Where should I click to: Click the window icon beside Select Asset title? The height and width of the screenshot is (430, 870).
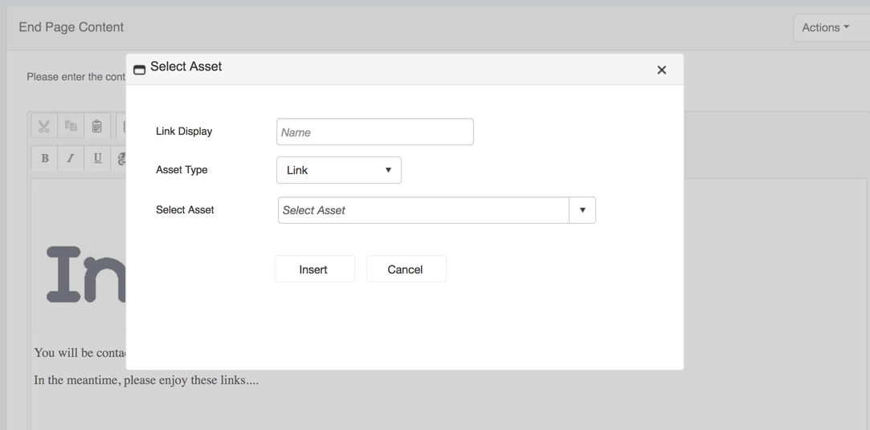pos(139,69)
